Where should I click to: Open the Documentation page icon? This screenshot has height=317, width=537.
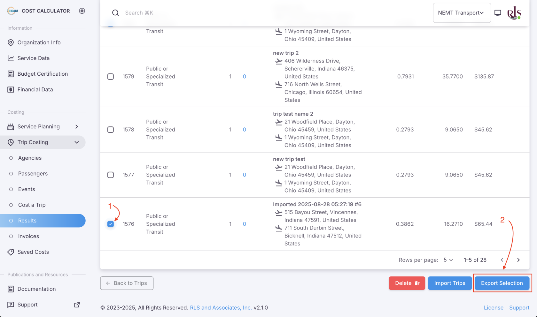11,289
